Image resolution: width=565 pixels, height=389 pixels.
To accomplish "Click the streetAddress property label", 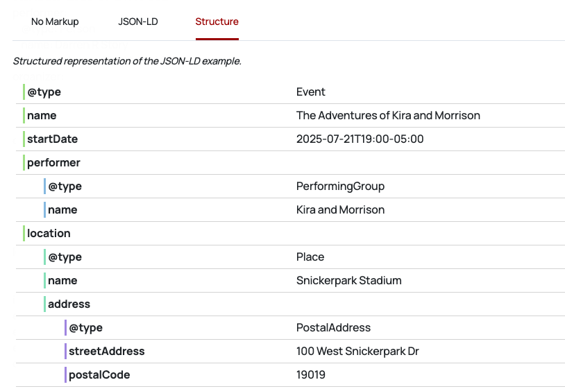I will (x=106, y=352).
